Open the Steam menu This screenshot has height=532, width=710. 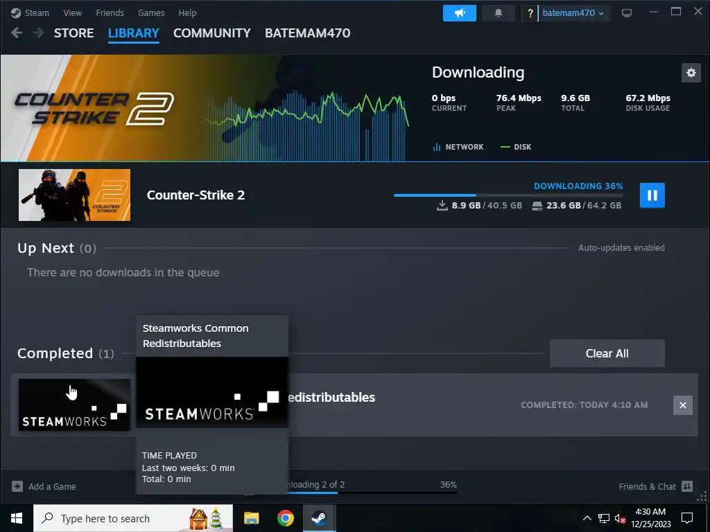click(x=37, y=12)
